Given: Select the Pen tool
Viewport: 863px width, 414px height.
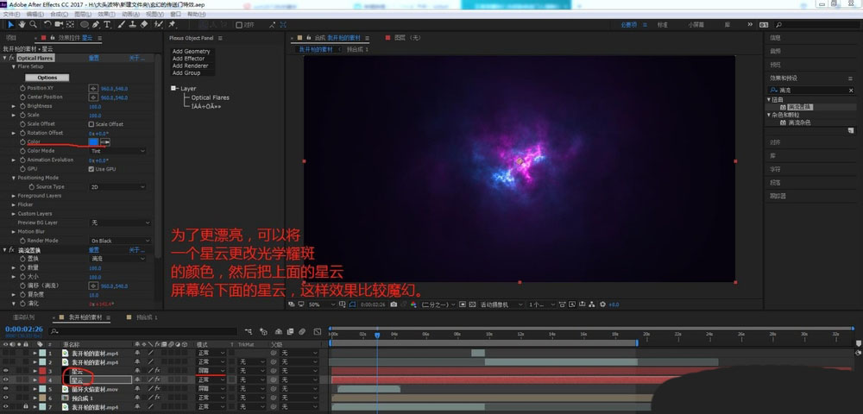Looking at the screenshot, I should click(x=94, y=24).
